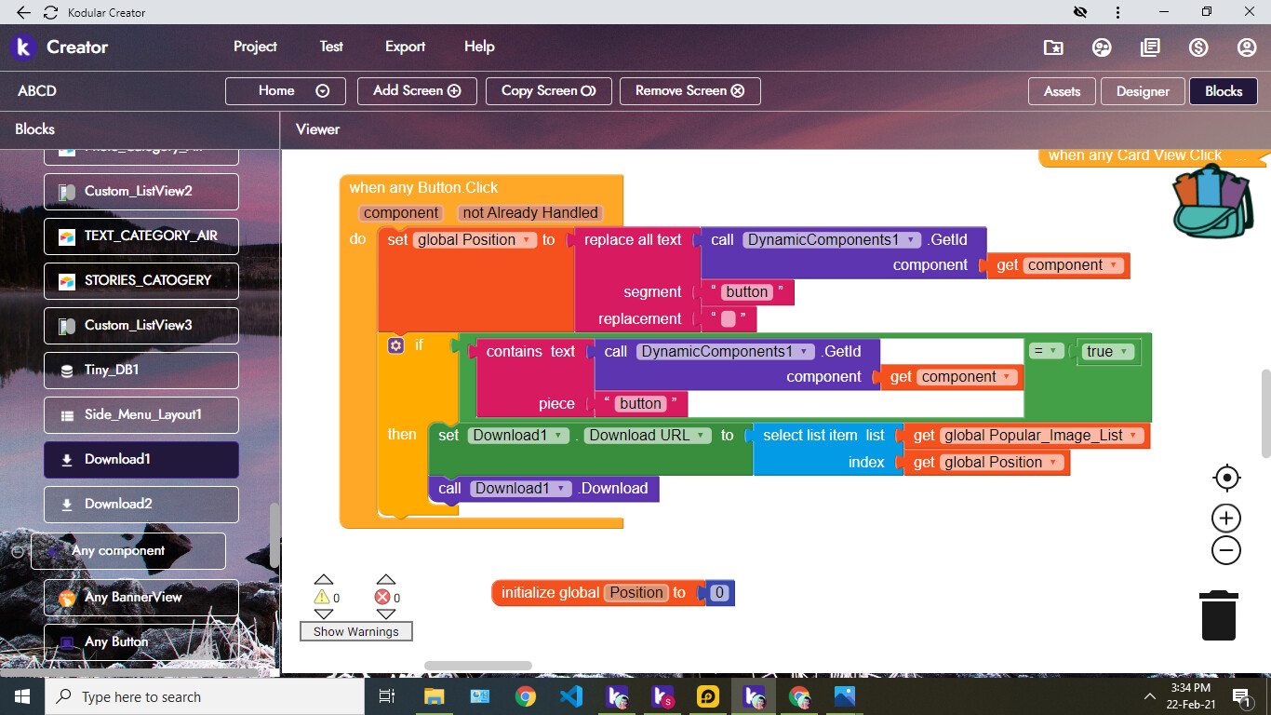Select Download2 in the blocks tree
This screenshot has height=715, width=1271.
[141, 505]
